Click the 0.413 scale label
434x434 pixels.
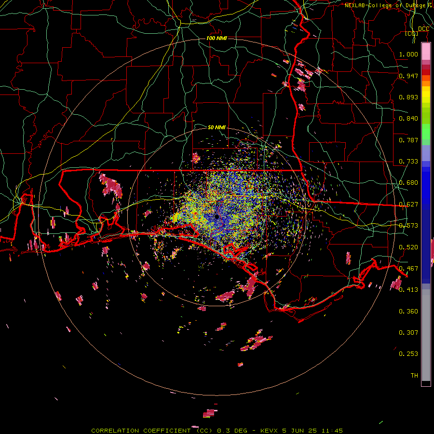(x=408, y=290)
